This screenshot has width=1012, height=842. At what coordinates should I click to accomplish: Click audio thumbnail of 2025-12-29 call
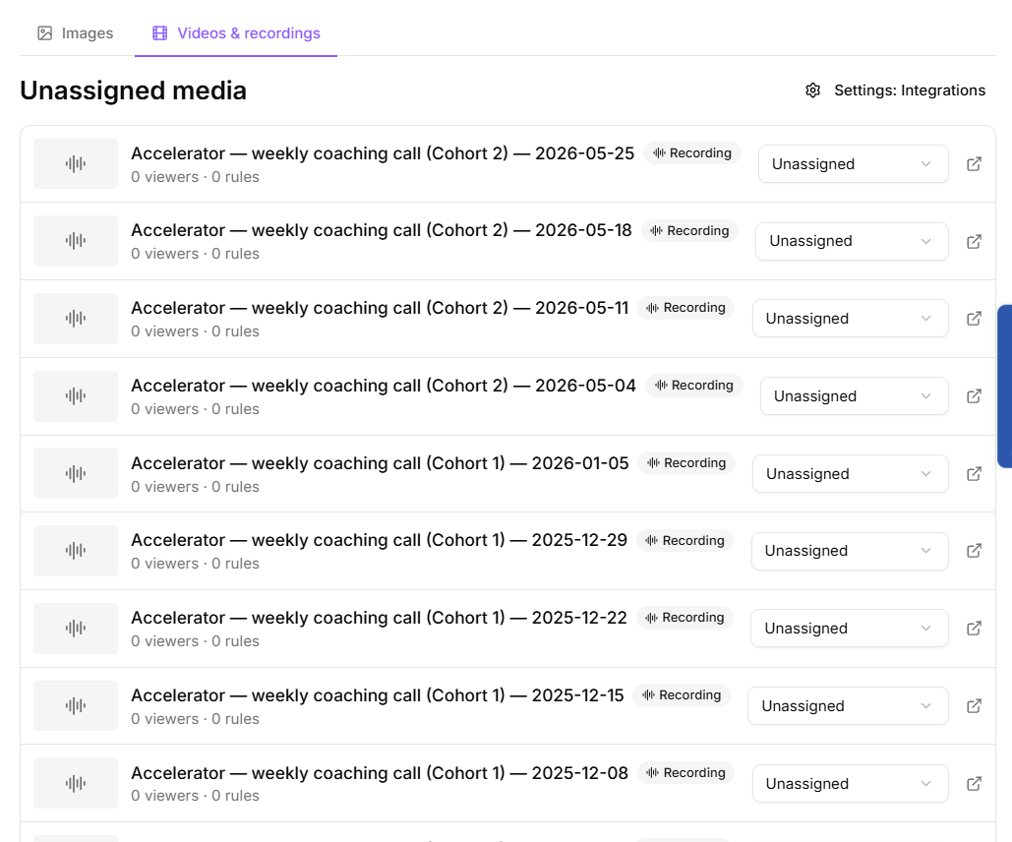(76, 551)
